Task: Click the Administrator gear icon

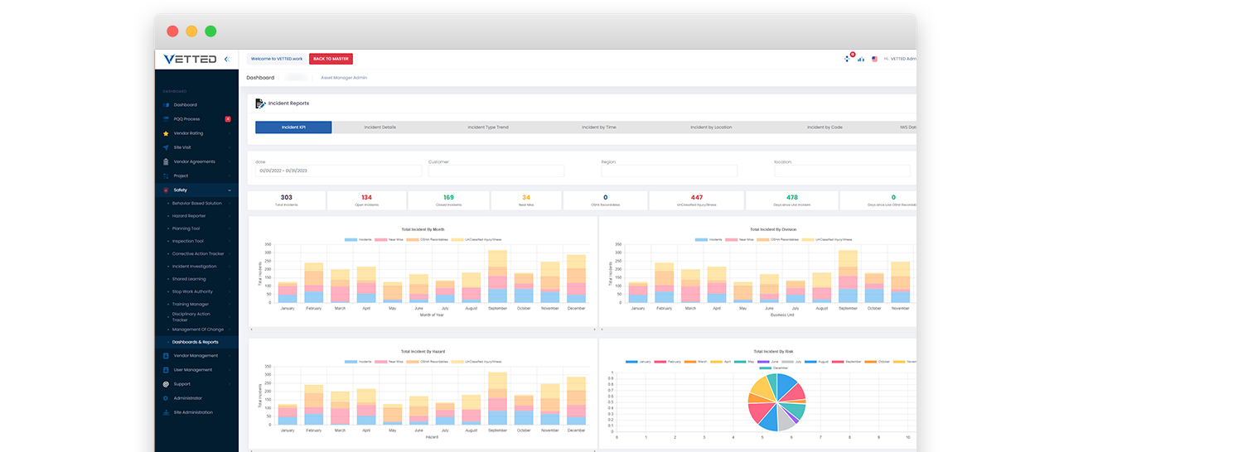Action: click(166, 398)
